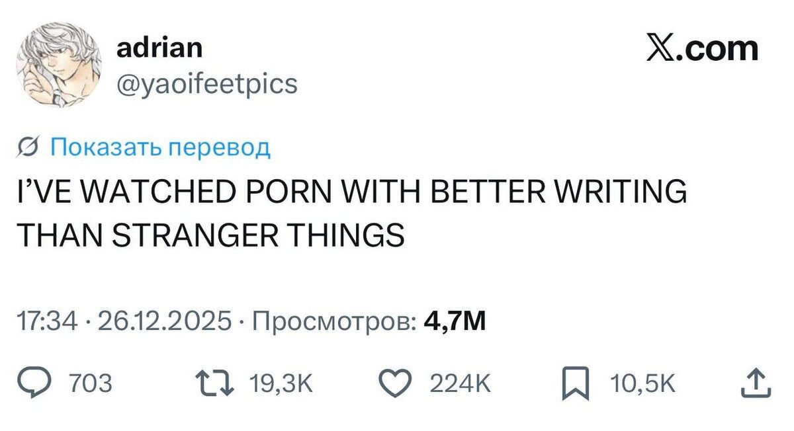Viewport: 794px width, 431px height.
Task: Open the 224K likes count
Action: (x=460, y=383)
